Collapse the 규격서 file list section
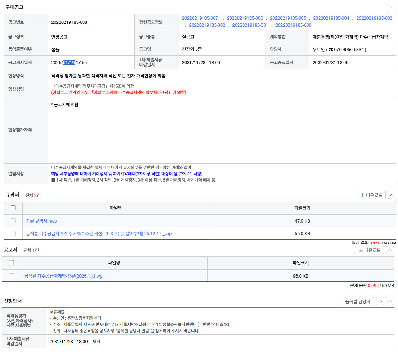 (x=392, y=195)
